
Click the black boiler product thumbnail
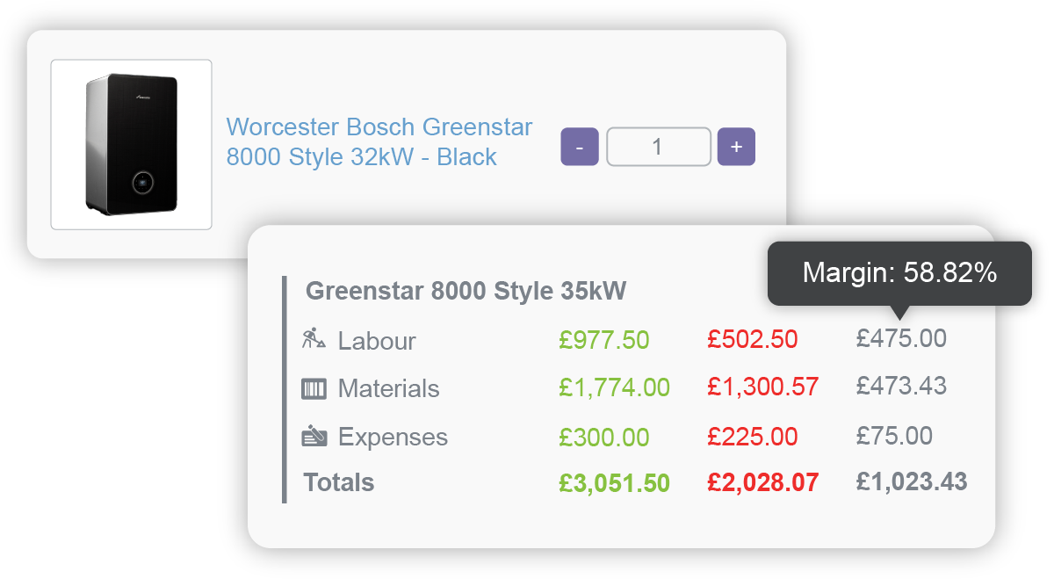click(131, 145)
